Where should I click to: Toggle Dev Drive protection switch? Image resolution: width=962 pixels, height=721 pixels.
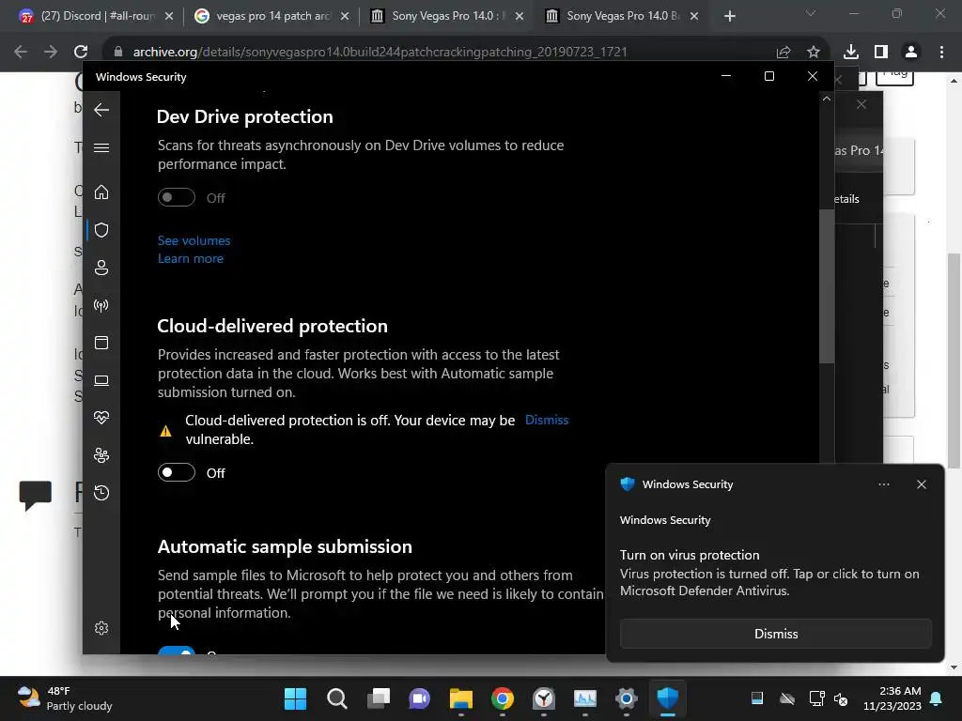(176, 197)
